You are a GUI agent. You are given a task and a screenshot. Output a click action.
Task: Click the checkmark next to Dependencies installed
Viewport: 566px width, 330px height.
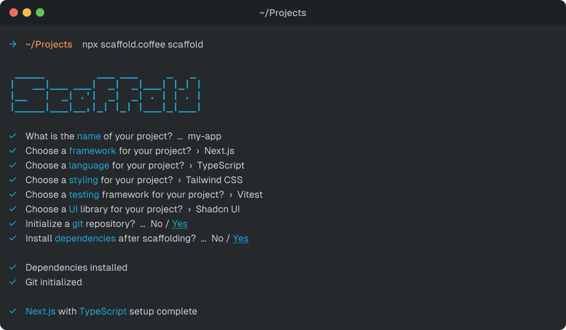click(13, 268)
